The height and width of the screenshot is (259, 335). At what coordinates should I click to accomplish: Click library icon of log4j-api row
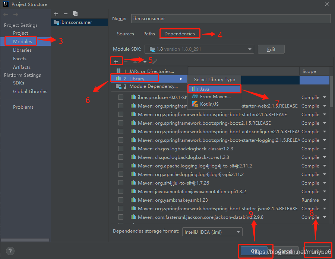pyautogui.click(x=133, y=174)
